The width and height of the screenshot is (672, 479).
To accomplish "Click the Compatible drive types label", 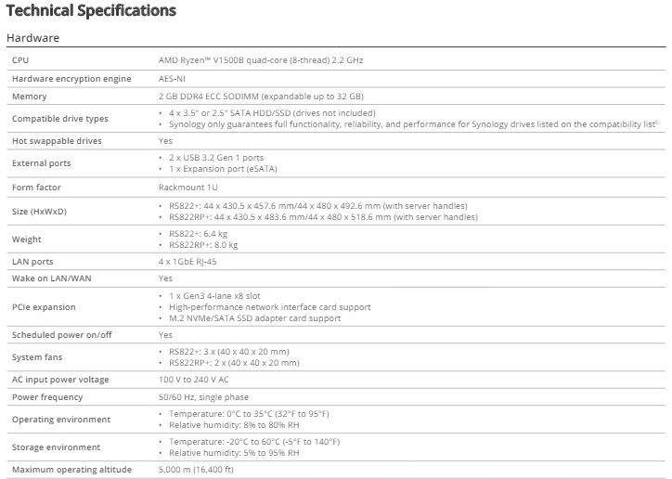I will pyautogui.click(x=59, y=118).
